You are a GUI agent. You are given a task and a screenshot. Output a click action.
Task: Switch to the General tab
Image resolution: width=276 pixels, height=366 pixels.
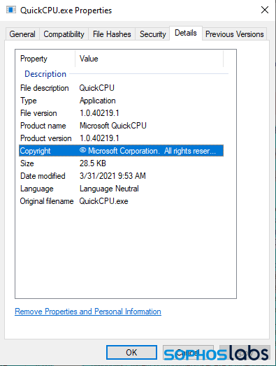tap(22, 34)
